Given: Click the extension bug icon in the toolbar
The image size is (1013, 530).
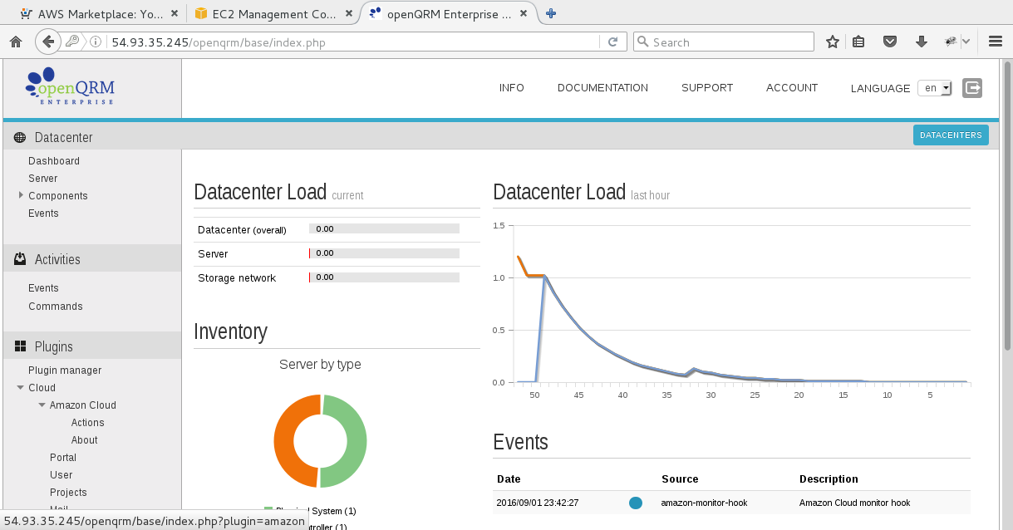Looking at the screenshot, I should point(951,42).
